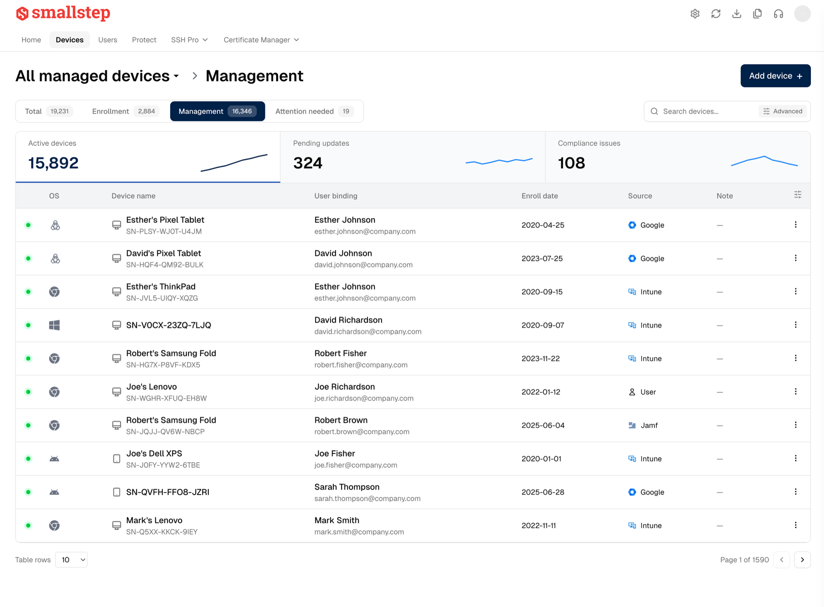Screen dimensions: 824x607
Task: Sort by User binding column
Action: point(336,196)
